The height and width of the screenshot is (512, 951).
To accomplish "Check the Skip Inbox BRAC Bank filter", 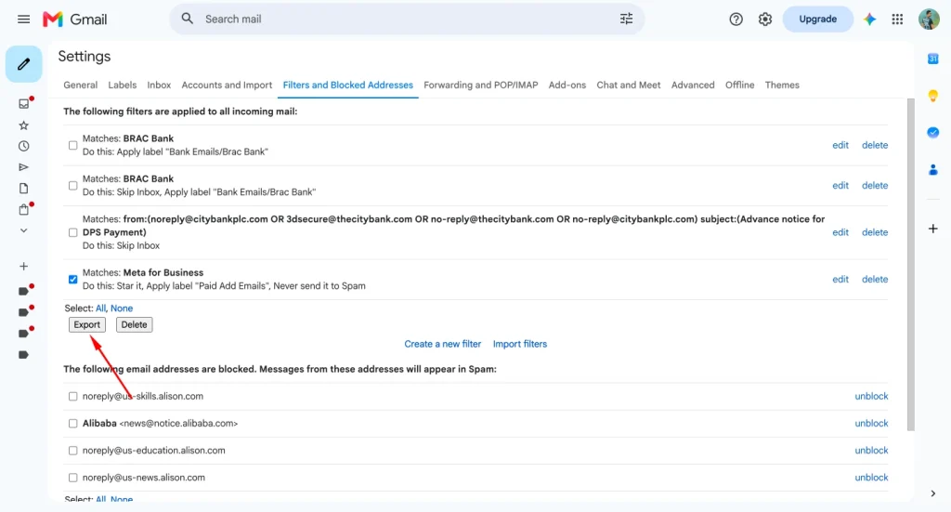I will click(72, 186).
